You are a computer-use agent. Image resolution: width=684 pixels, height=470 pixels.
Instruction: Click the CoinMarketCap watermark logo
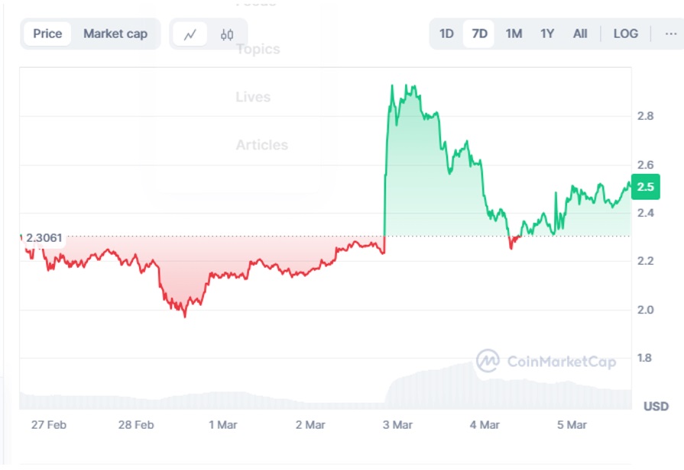(x=546, y=361)
